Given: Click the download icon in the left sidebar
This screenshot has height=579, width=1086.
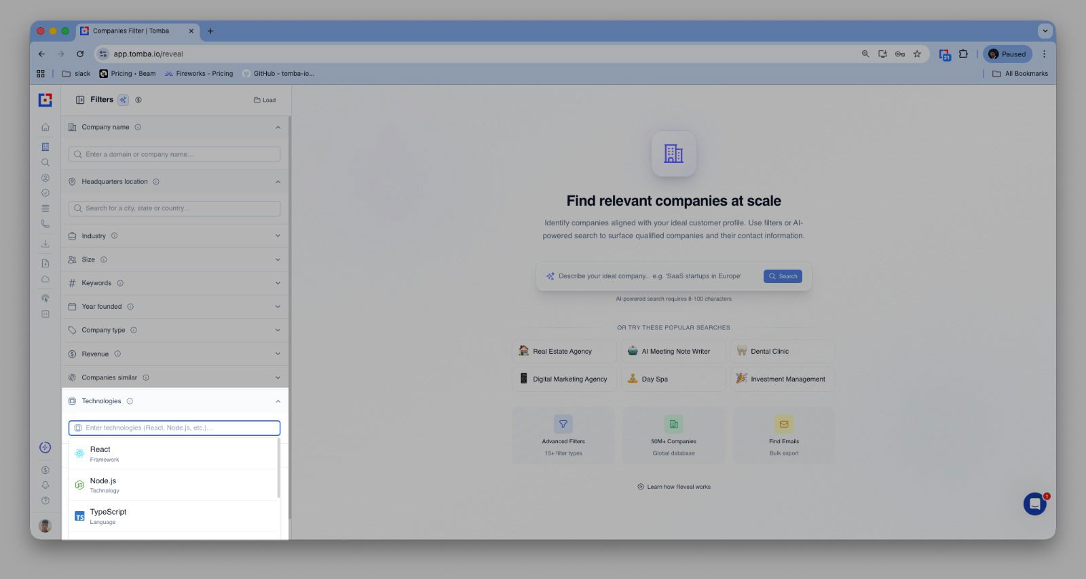Looking at the screenshot, I should tap(45, 244).
